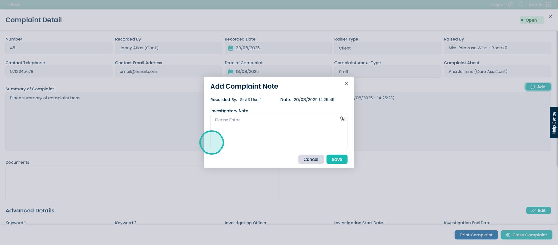Open the search magnifier icon
The width and height of the screenshot is (558, 245).
pos(521,5)
